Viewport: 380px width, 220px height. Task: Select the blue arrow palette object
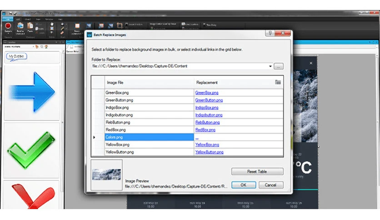click(x=32, y=92)
